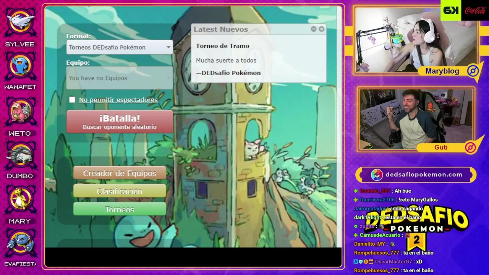489x275 pixels.
Task: Select the Weto Slowbro team icon
Action: pyautogui.click(x=20, y=111)
